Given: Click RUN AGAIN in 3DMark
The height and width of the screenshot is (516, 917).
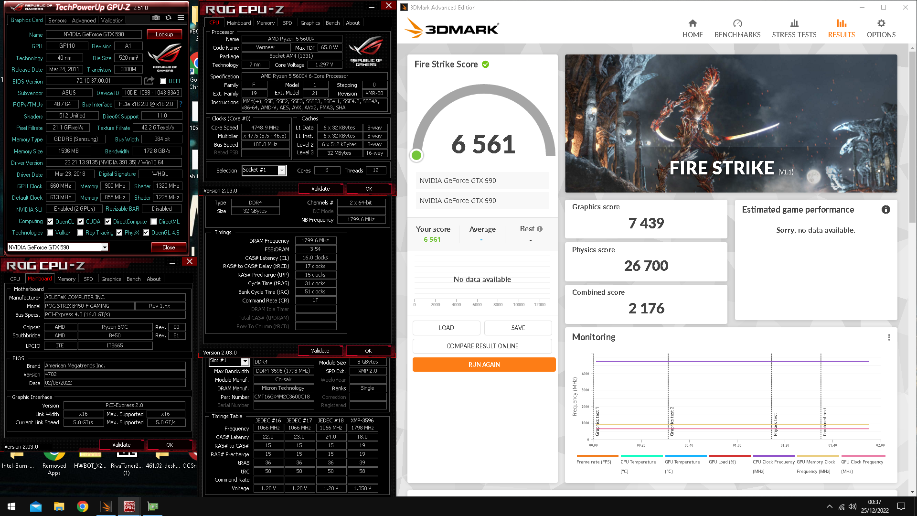Looking at the screenshot, I should 484,365.
